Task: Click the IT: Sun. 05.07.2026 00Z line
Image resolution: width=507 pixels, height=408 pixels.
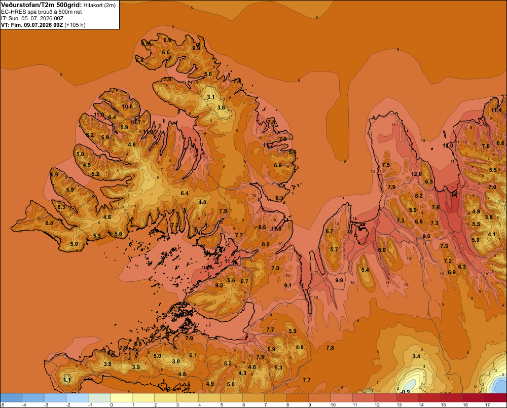Action: point(32,18)
